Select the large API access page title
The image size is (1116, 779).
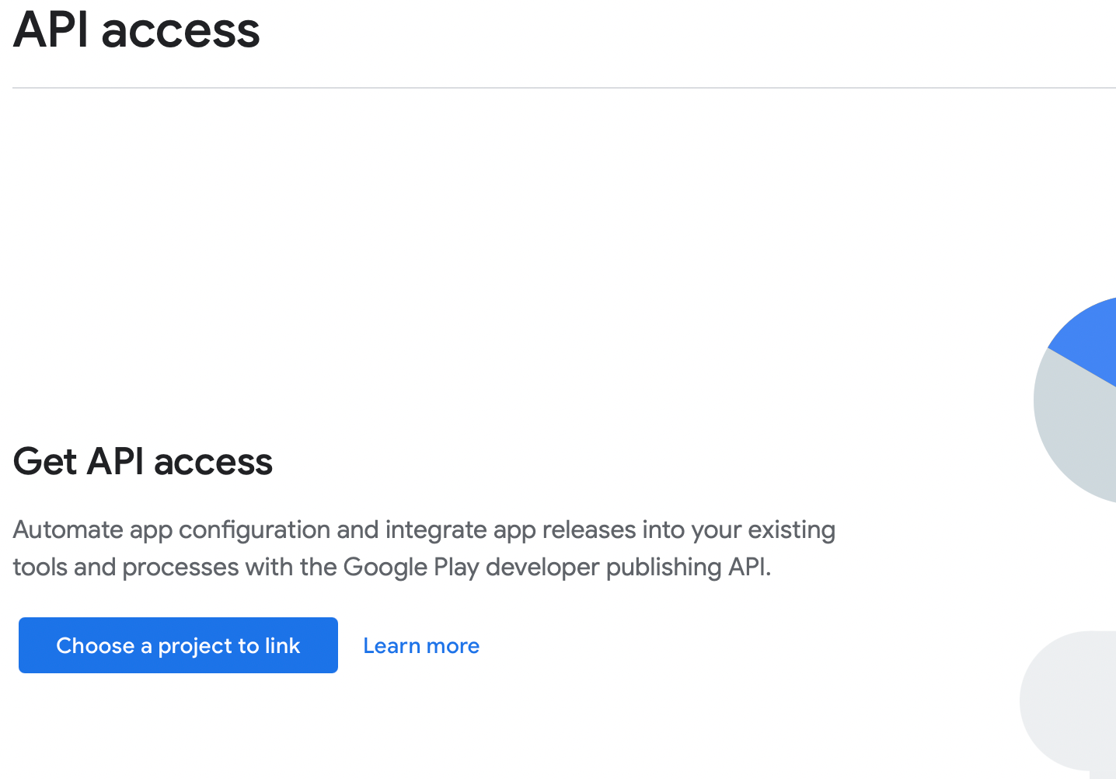pos(137,30)
